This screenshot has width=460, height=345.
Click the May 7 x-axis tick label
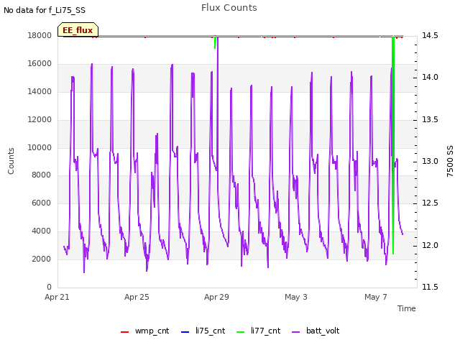376,297
